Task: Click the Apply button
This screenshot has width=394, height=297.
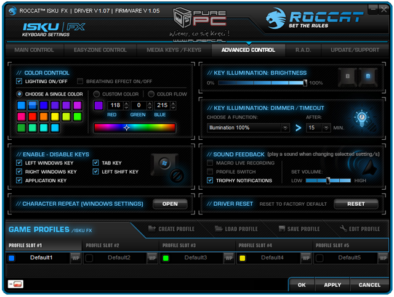Action: pos(332,285)
